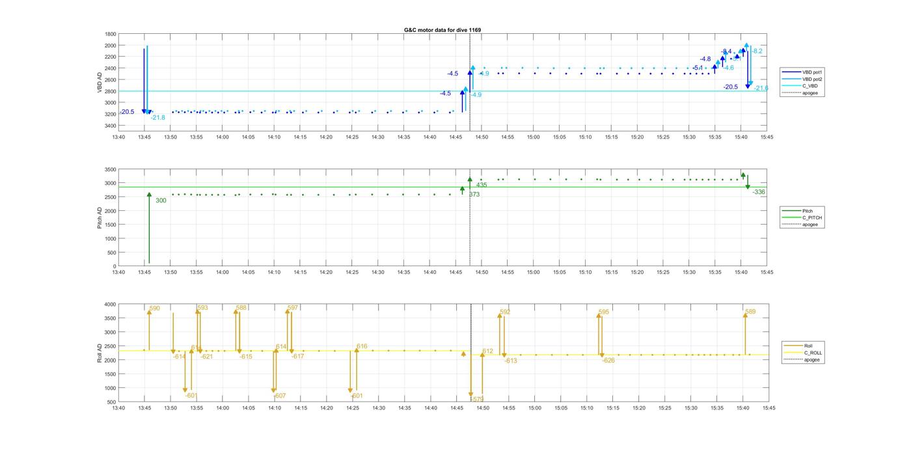Click the "0" tick on Pitch AD axis

click(115, 267)
